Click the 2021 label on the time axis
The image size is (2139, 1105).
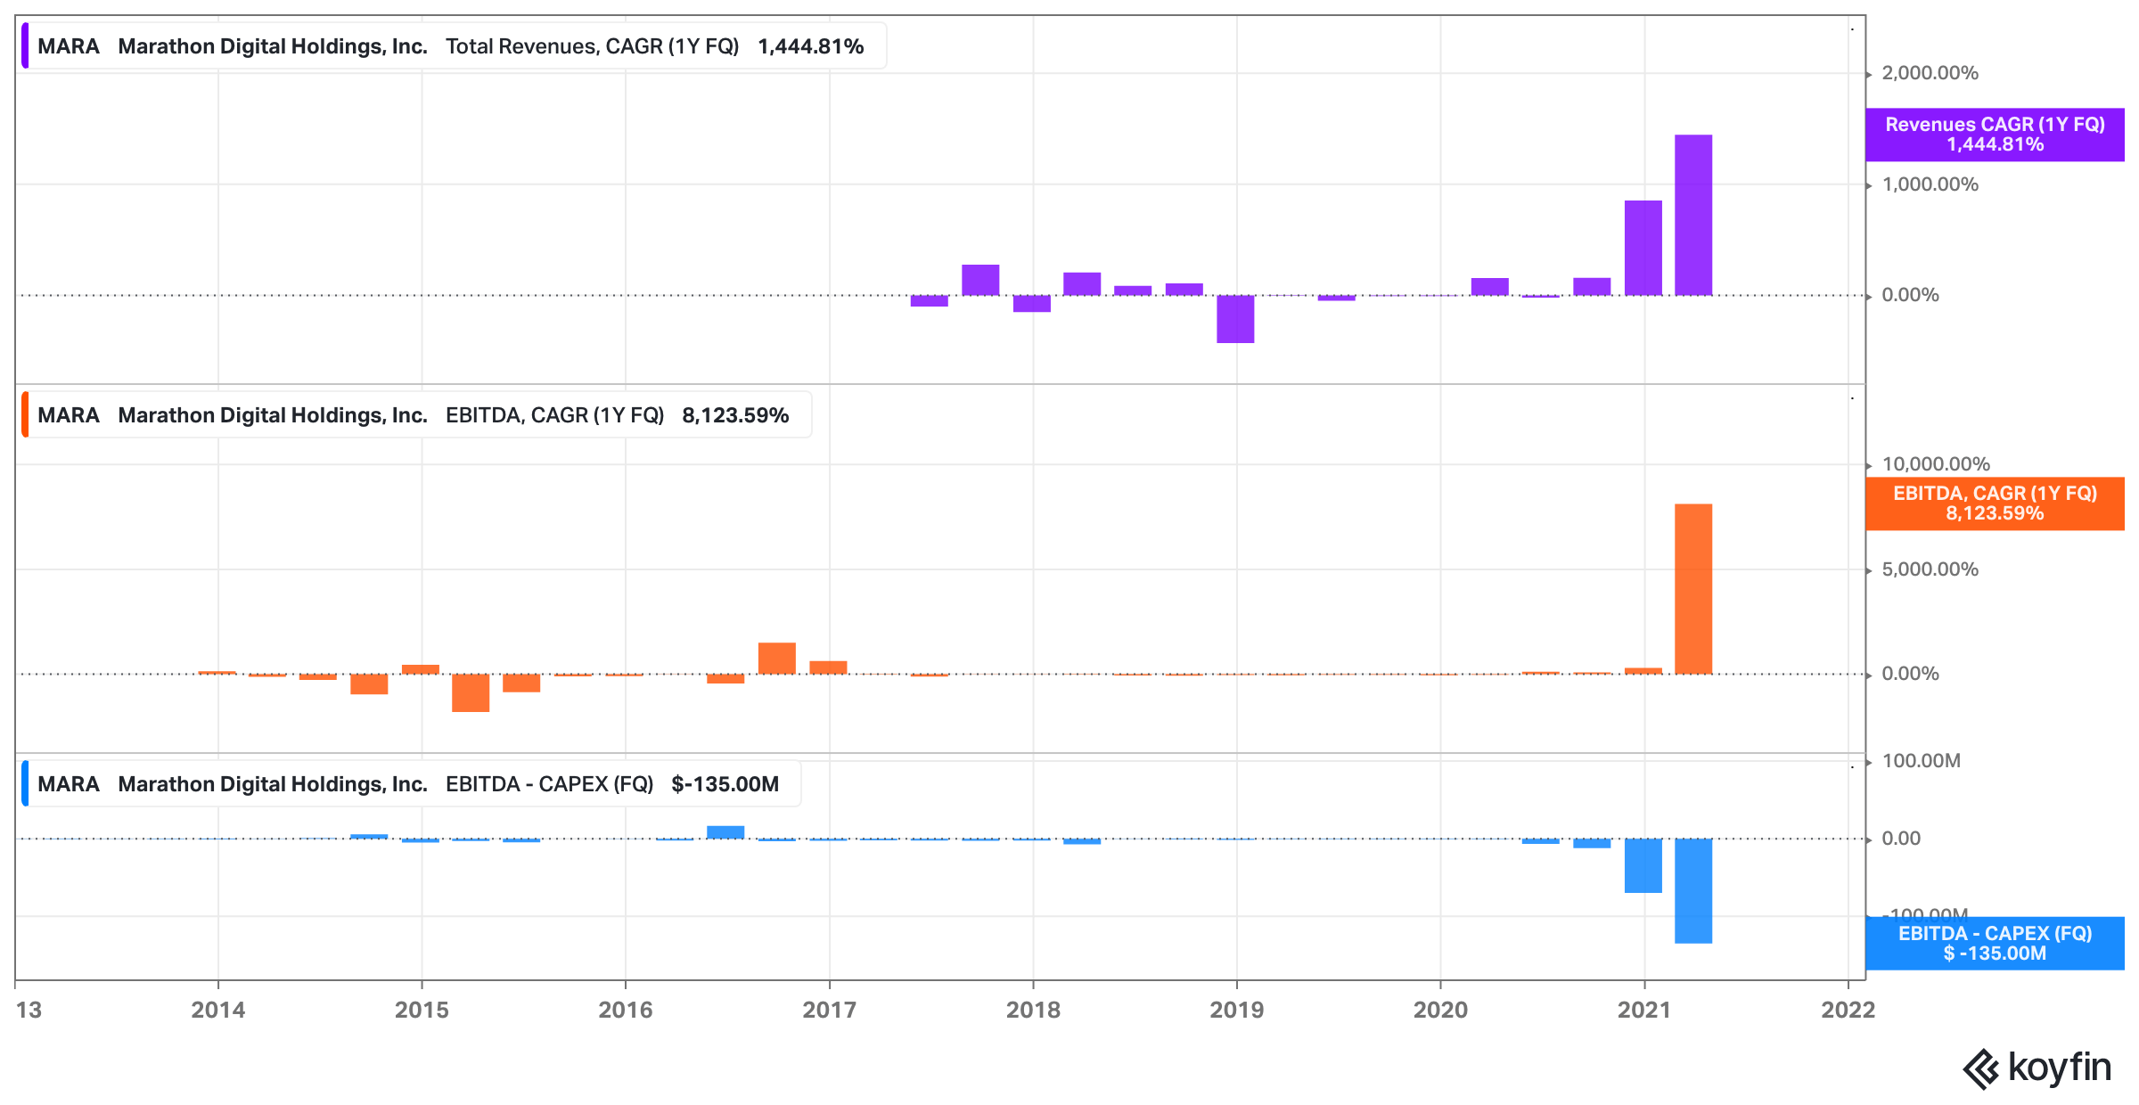1644,1010
